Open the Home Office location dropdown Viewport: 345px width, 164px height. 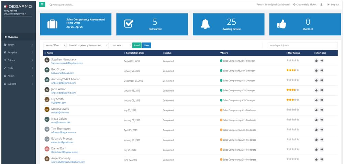(x=55, y=45)
